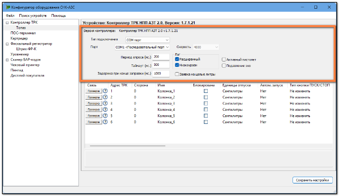The height and width of the screenshot is (196, 339).
Task: Check Блокирована for Колонка_2
Action: [x=206, y=97]
